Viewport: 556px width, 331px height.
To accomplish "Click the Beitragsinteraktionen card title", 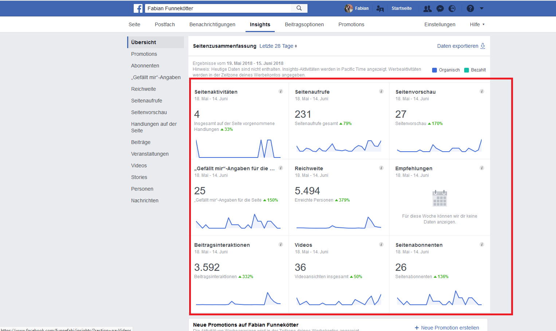I will pyautogui.click(x=222, y=245).
